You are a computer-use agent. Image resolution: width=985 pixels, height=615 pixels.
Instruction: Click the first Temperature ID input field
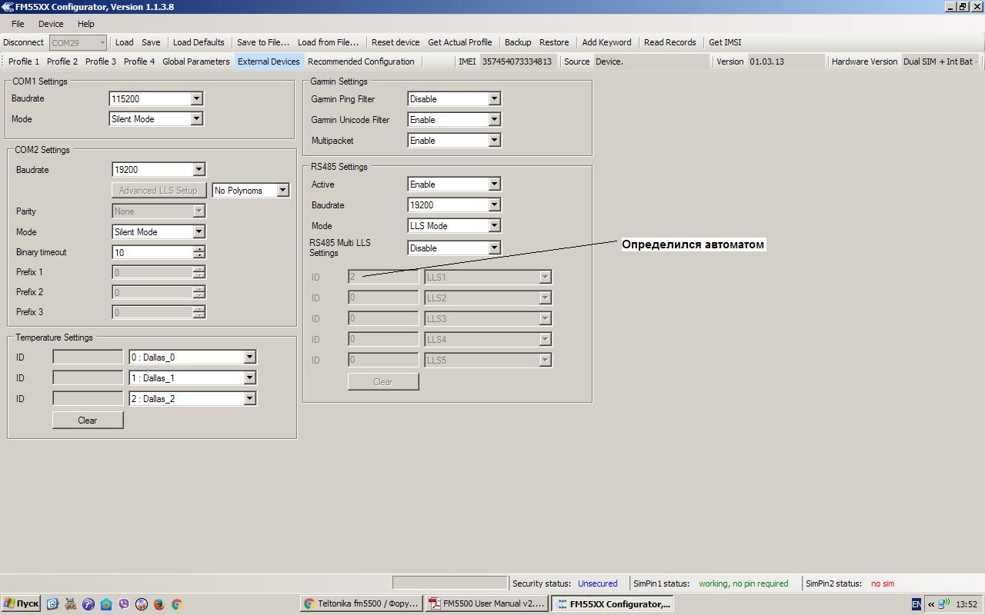click(88, 357)
